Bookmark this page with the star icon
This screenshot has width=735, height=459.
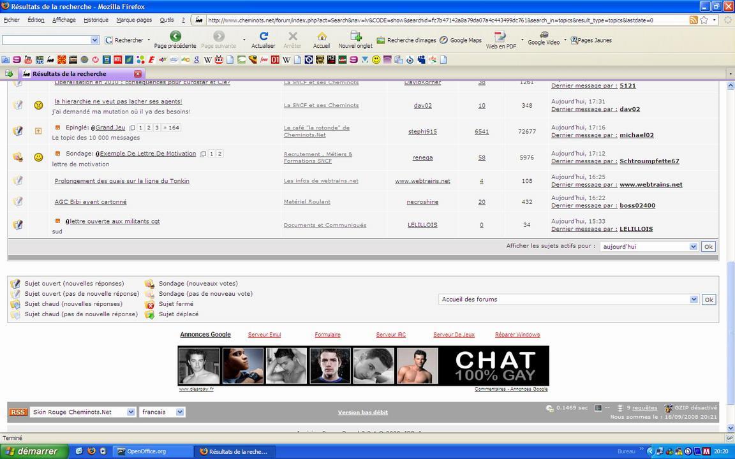[704, 20]
